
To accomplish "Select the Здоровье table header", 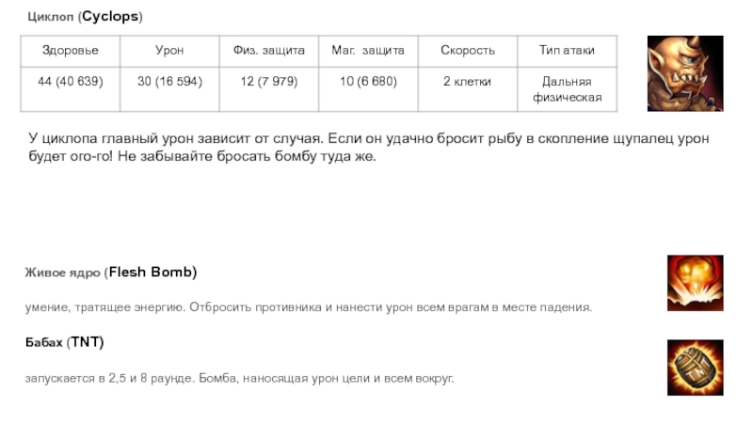I will point(70,51).
